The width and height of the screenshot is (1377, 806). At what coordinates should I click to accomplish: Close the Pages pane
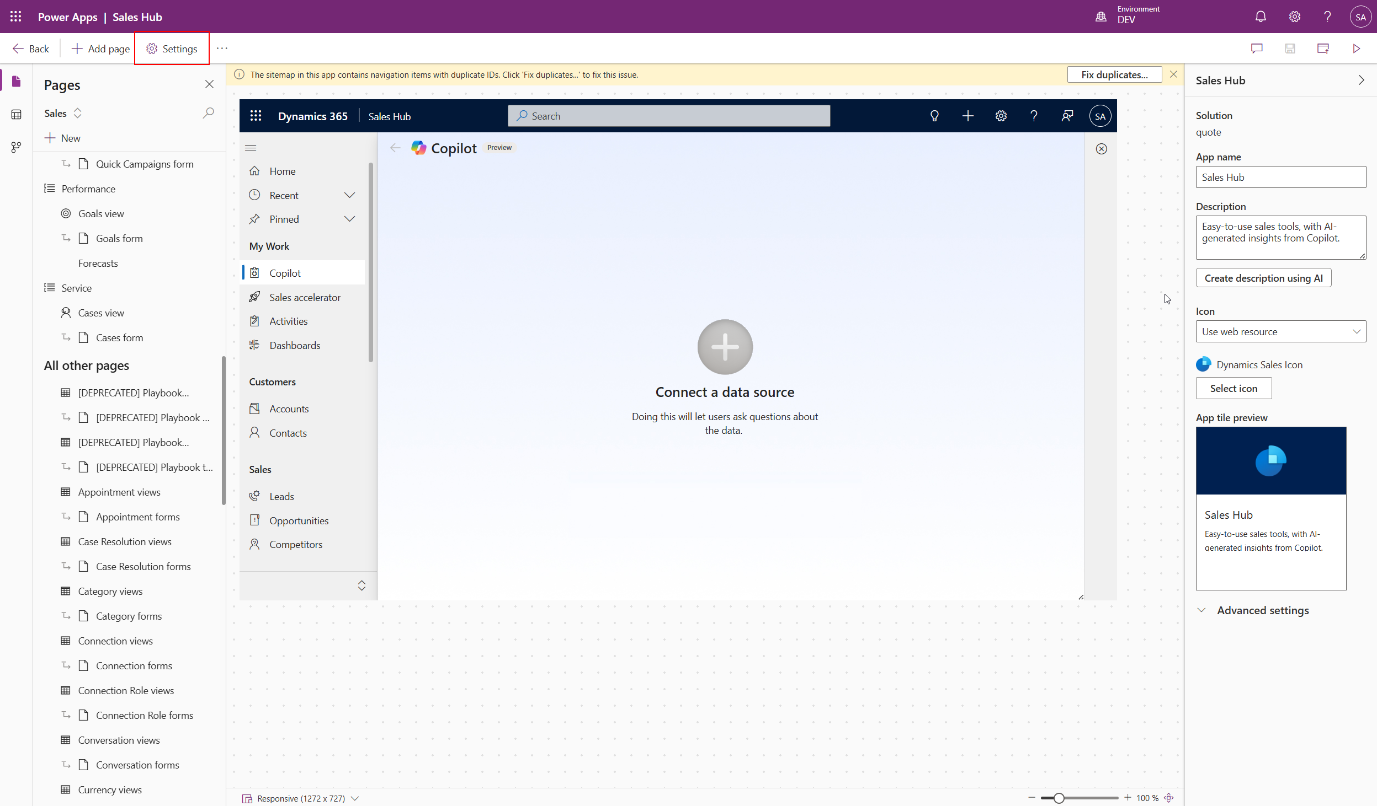tap(209, 84)
